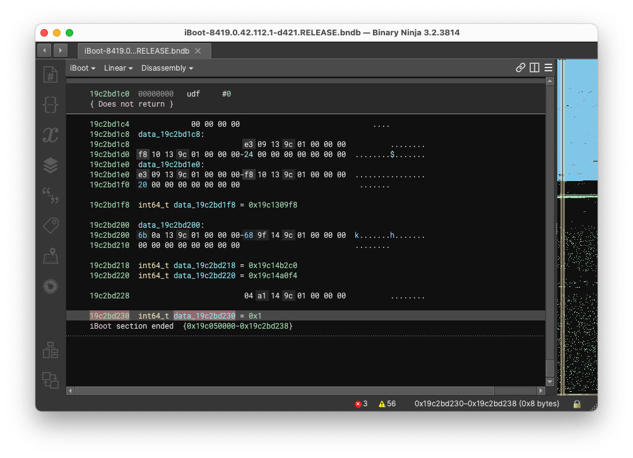Open the hamburger view options menu
This screenshot has height=458, width=633.
pos(548,68)
